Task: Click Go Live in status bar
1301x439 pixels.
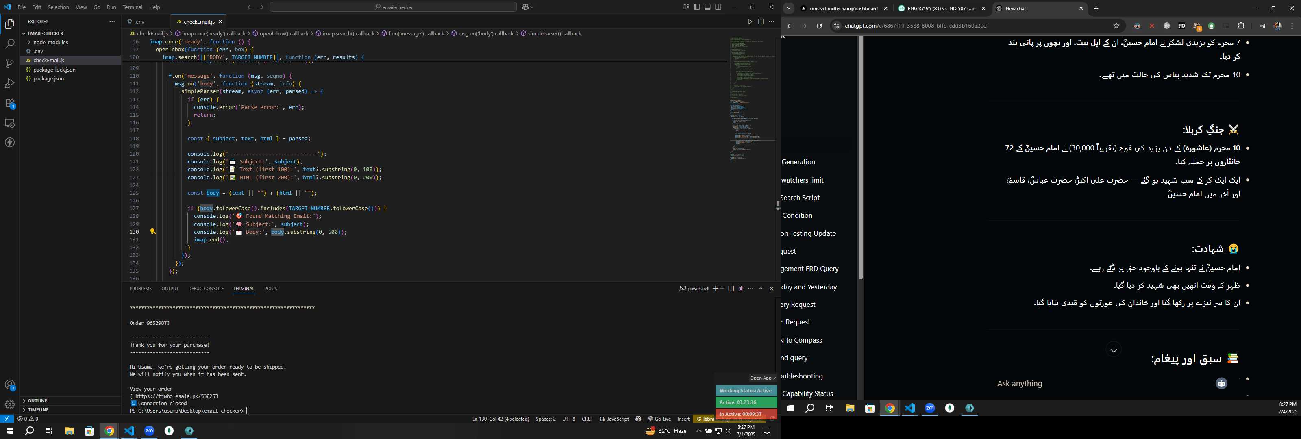Action: pyautogui.click(x=659, y=419)
